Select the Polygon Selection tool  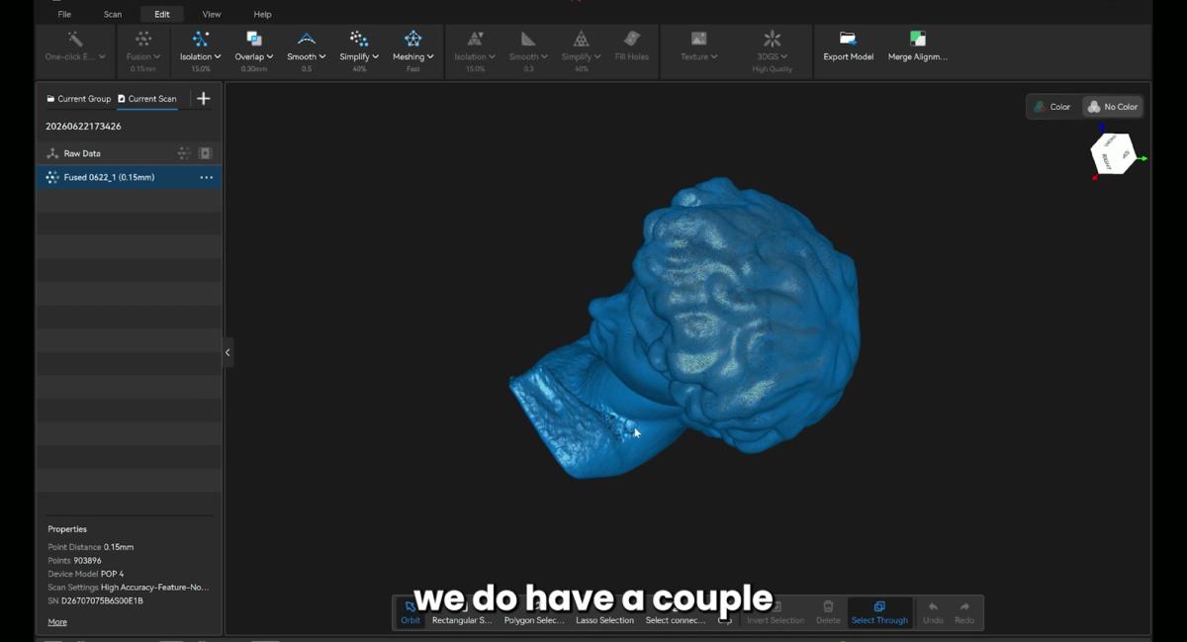click(534, 612)
